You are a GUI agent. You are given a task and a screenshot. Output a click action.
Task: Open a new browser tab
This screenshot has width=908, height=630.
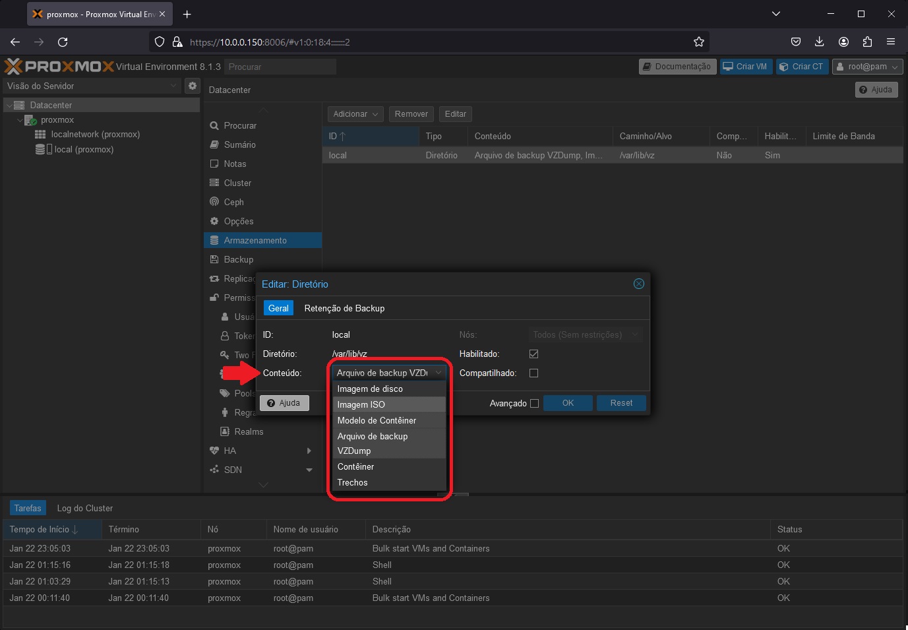(x=187, y=14)
